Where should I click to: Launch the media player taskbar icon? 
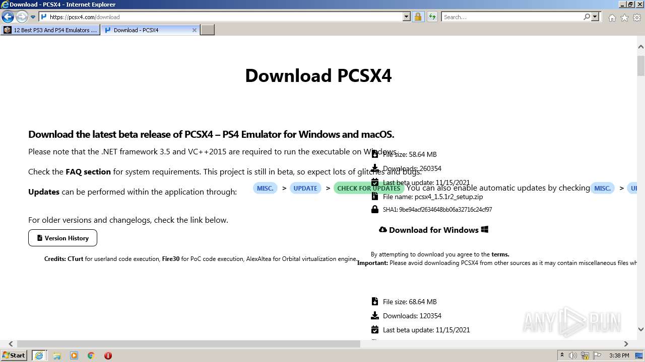[x=74, y=355]
